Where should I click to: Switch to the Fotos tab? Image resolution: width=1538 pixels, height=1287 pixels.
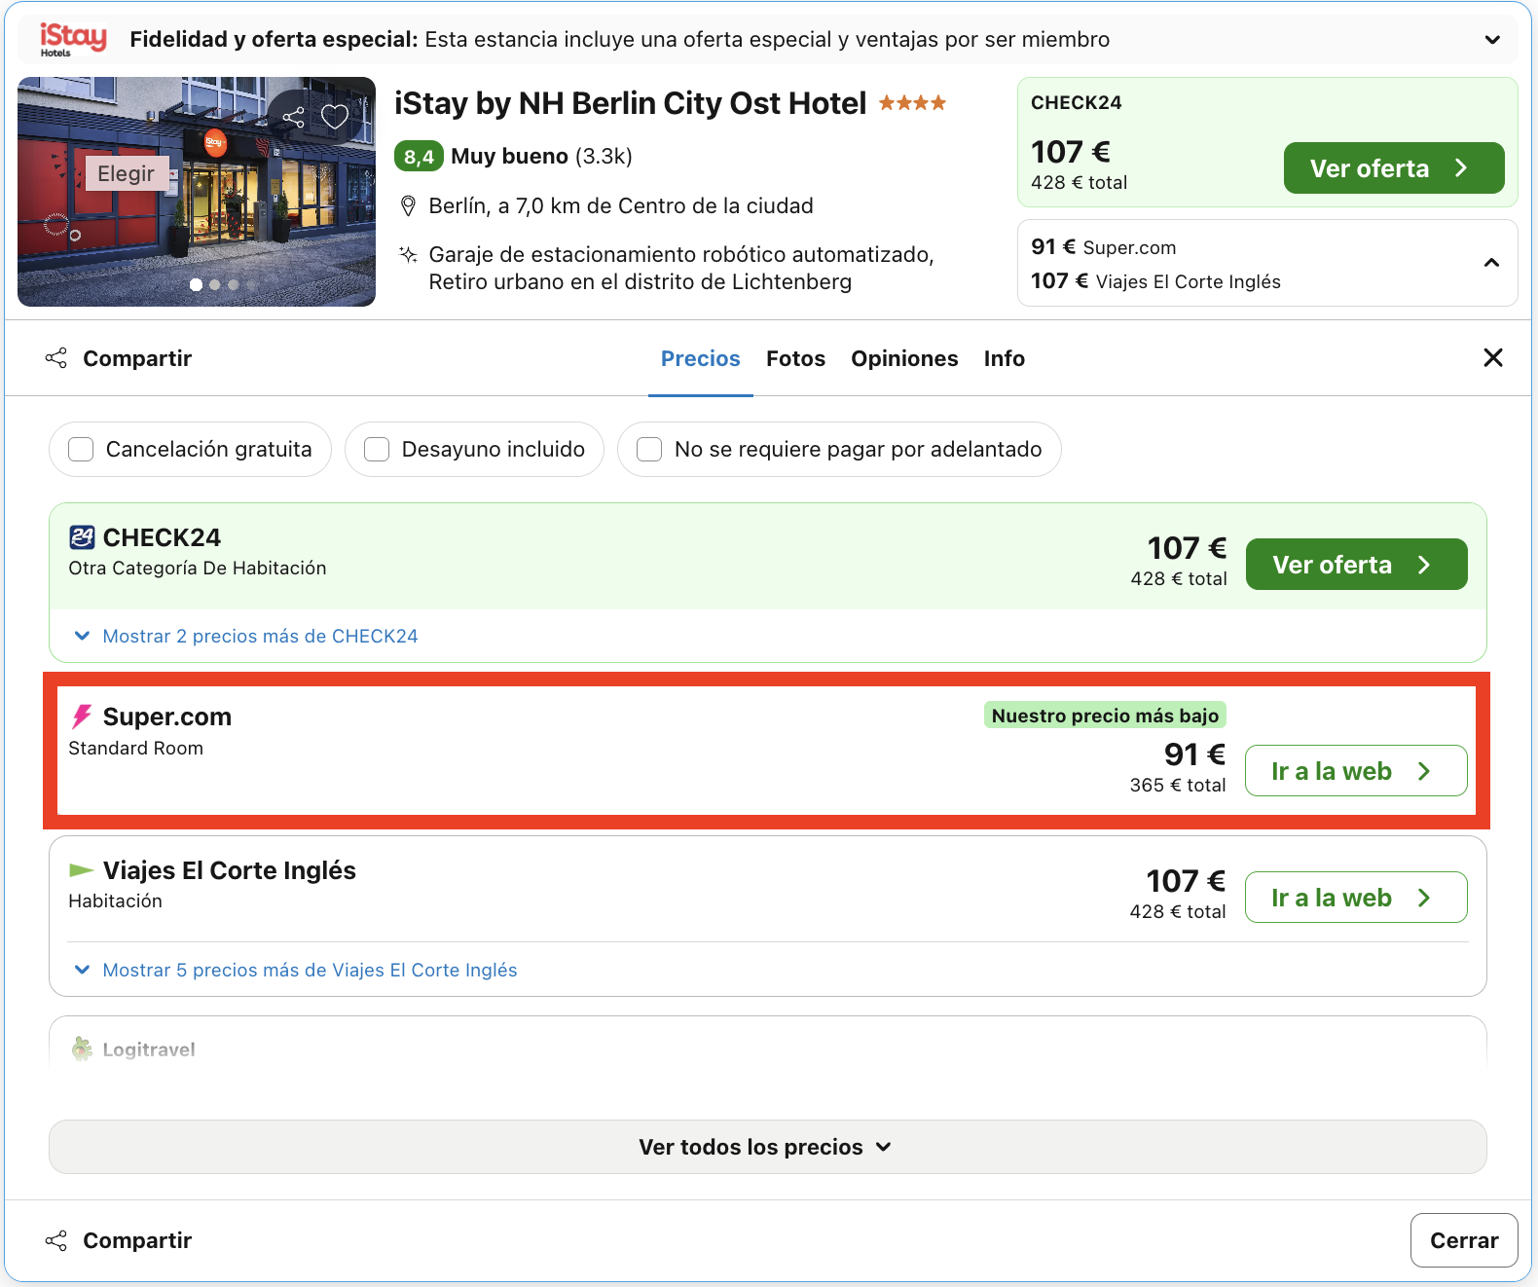(795, 358)
